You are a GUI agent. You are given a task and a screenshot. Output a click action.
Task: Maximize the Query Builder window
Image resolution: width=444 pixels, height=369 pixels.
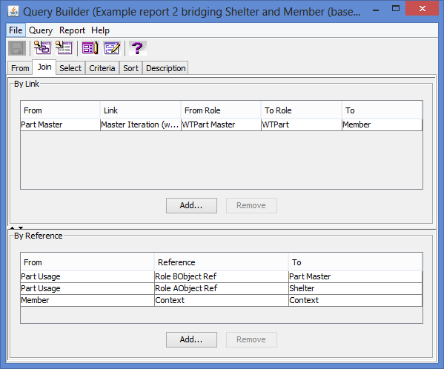pyautogui.click(x=396, y=9)
